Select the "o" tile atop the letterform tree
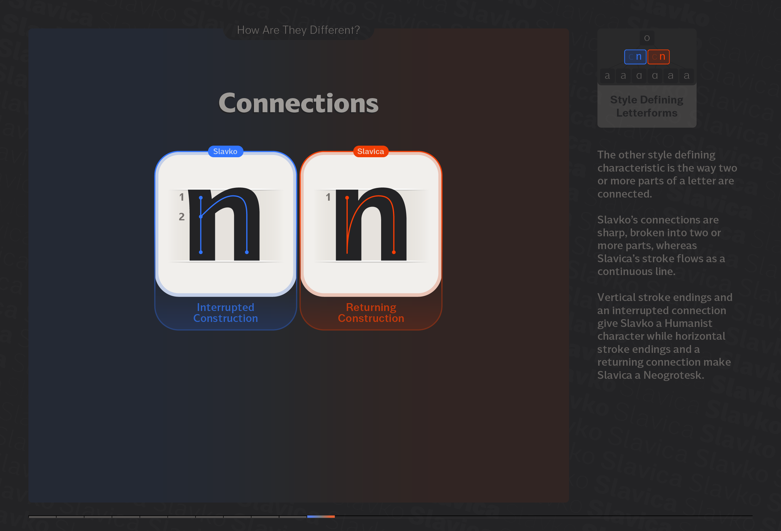Viewport: 781px width, 531px height. 647,38
